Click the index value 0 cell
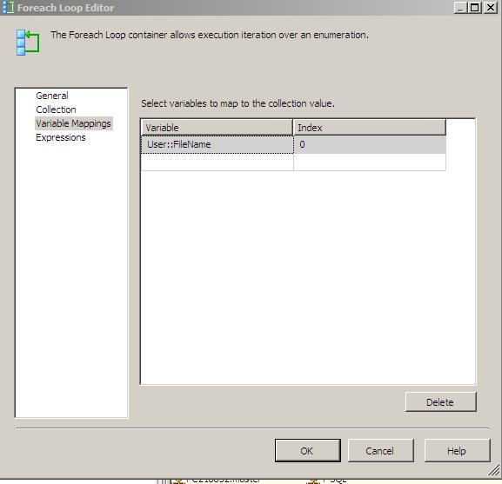The width and height of the screenshot is (502, 484). coord(370,144)
